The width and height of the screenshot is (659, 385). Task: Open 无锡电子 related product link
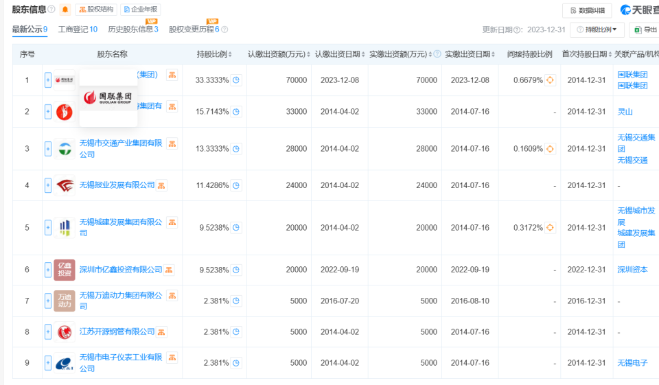632,363
